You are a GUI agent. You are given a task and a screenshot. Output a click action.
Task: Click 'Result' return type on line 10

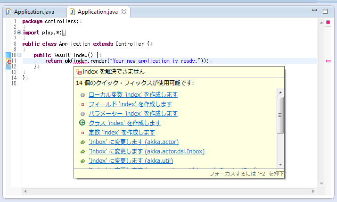pyautogui.click(x=62, y=55)
